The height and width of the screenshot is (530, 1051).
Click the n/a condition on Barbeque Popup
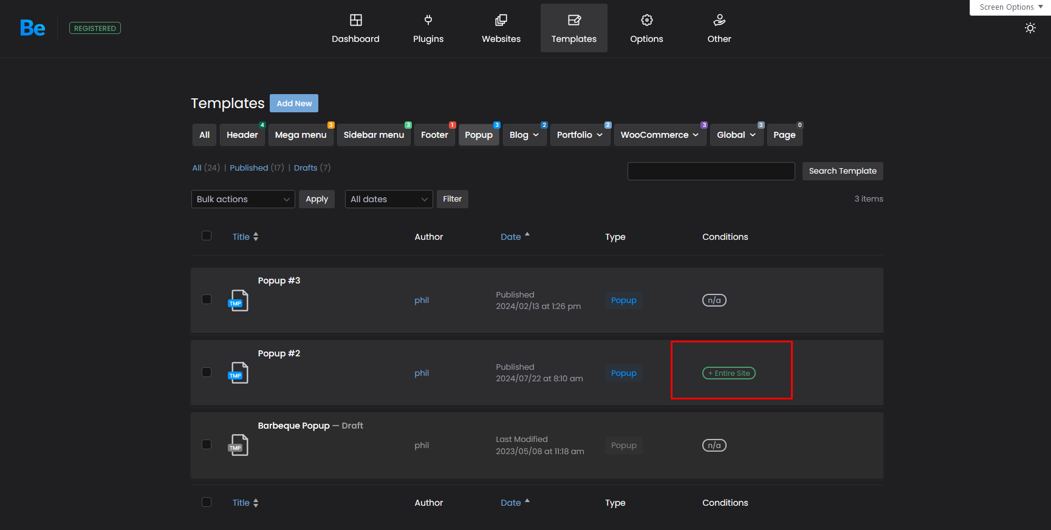point(714,445)
